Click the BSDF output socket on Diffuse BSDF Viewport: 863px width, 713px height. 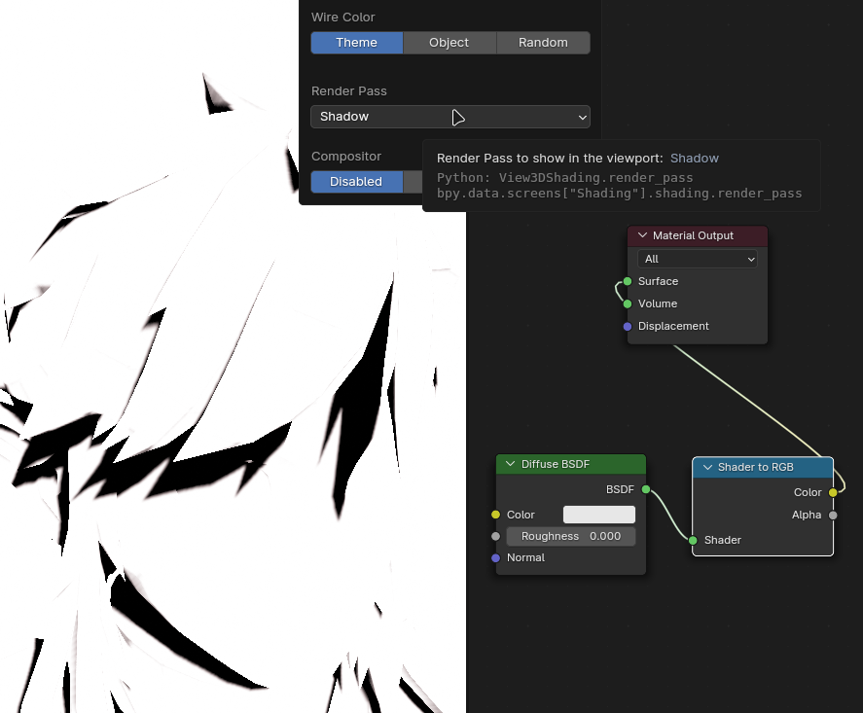pyautogui.click(x=645, y=489)
